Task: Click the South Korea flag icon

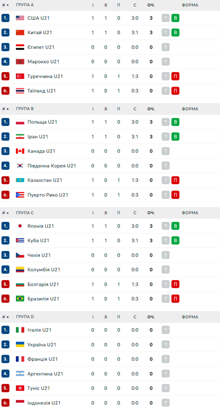Action: [20, 166]
